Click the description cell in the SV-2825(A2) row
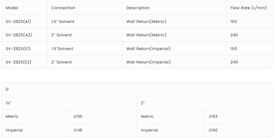Viewport: 275px width, 140px height. coord(146,35)
